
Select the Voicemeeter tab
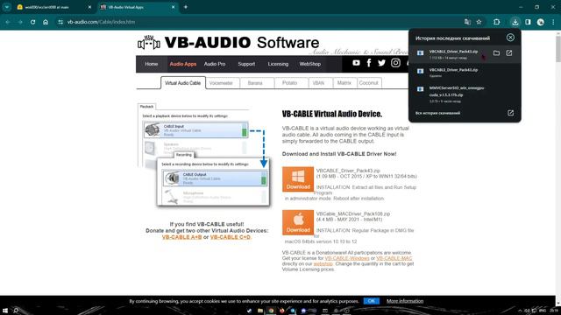[x=221, y=83]
